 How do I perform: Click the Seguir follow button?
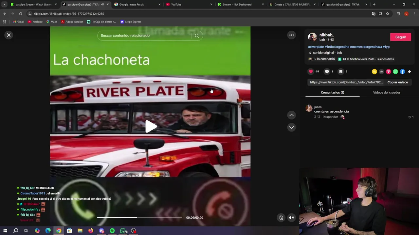pyautogui.click(x=400, y=37)
